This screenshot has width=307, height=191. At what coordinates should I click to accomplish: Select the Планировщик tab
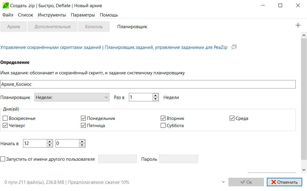pyautogui.click(x=132, y=27)
